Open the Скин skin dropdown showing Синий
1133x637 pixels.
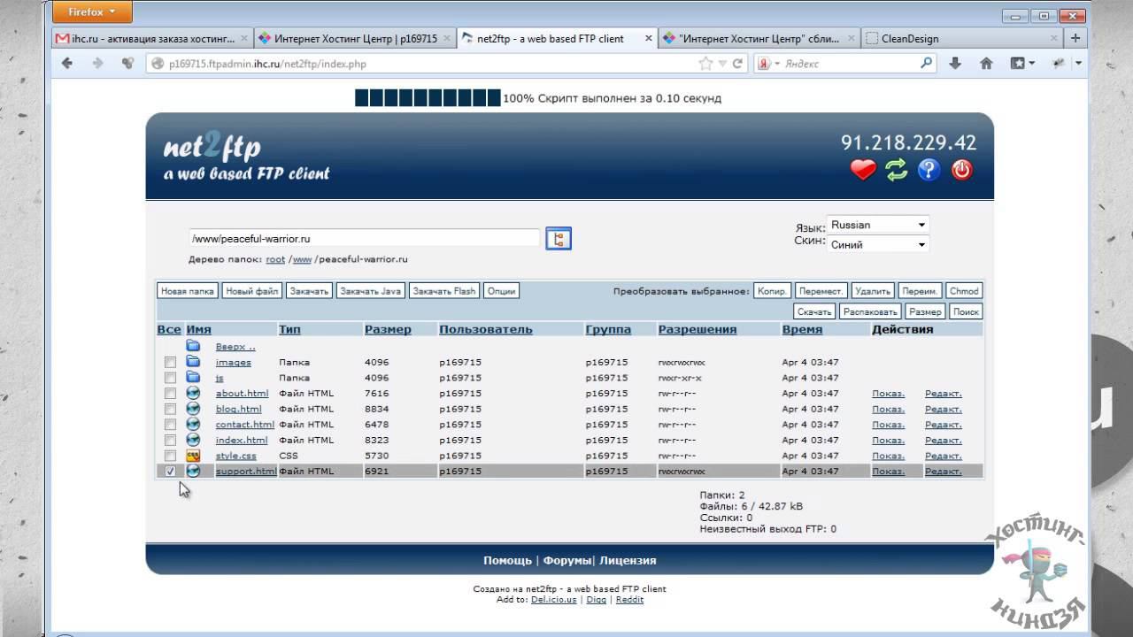[878, 244]
